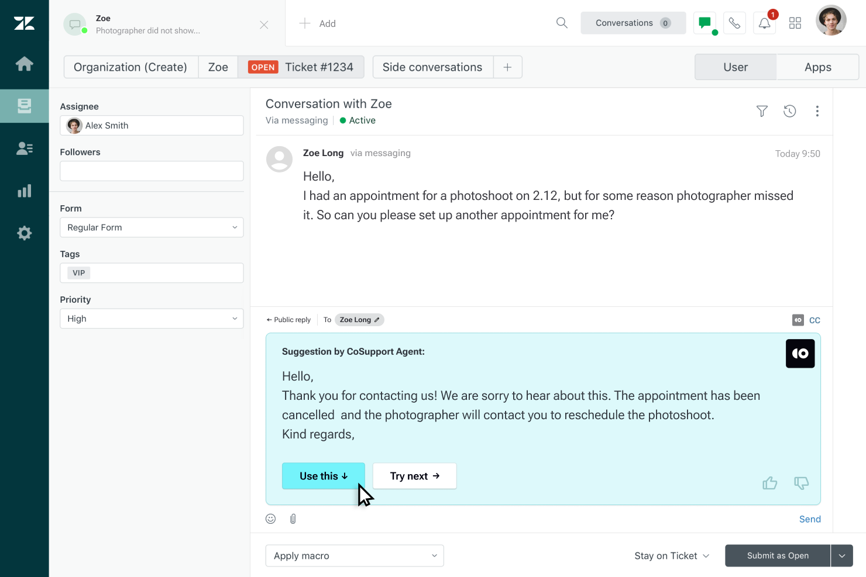Click the notifications bell icon

point(764,23)
